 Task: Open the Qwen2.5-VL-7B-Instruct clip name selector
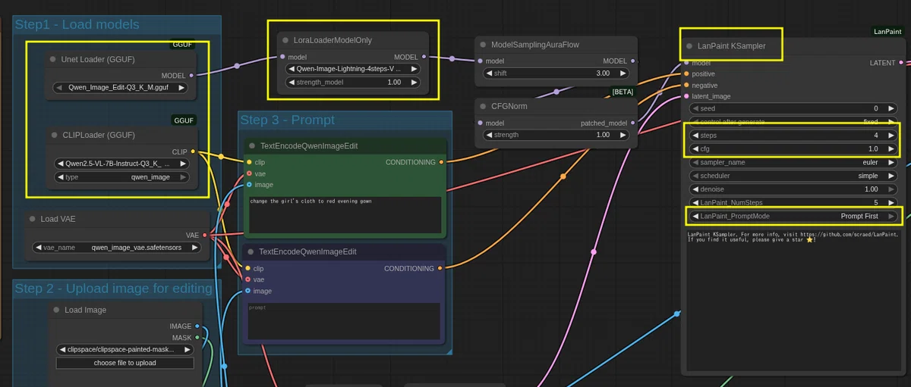pyautogui.click(x=121, y=163)
